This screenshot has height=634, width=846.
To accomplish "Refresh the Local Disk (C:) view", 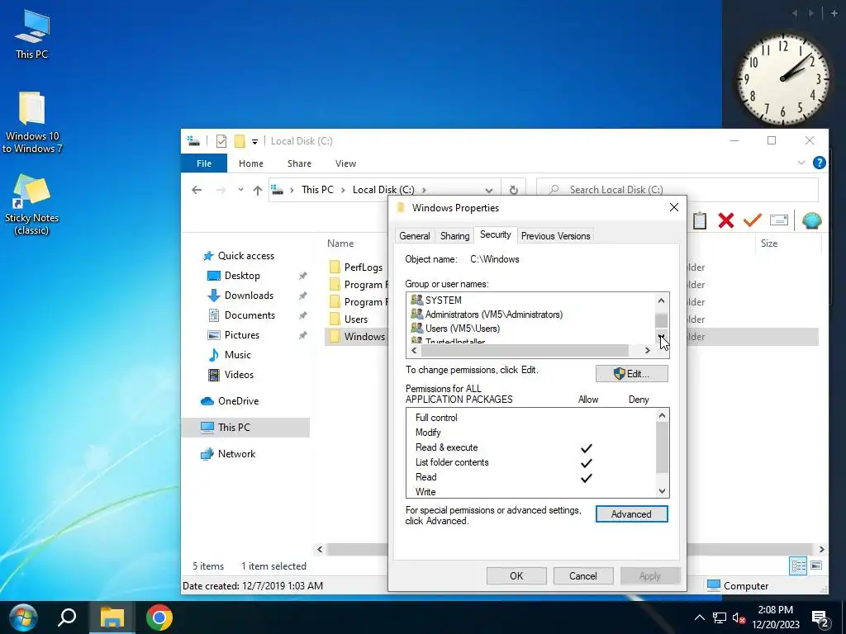I will coord(514,190).
